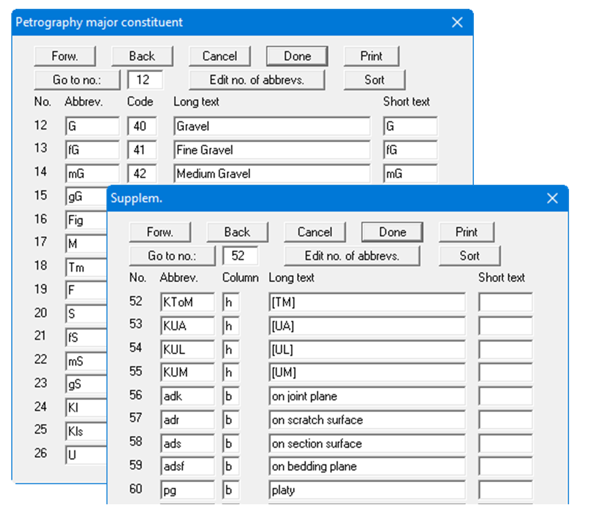Open 'Edit no. of abbrevs.' in Supplem.
The width and height of the screenshot is (595, 518).
pyautogui.click(x=352, y=256)
